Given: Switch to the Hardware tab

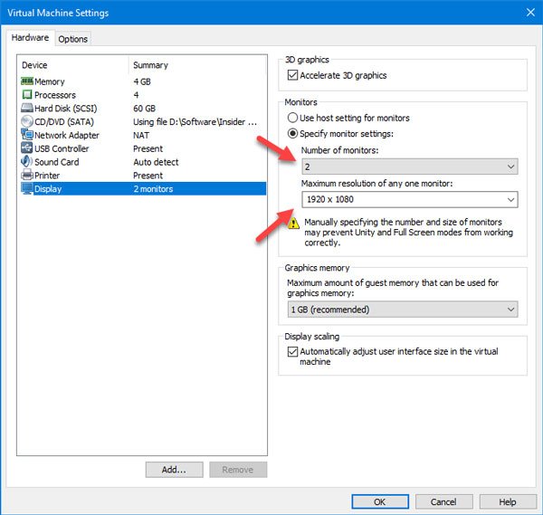Looking at the screenshot, I should pyautogui.click(x=30, y=38).
